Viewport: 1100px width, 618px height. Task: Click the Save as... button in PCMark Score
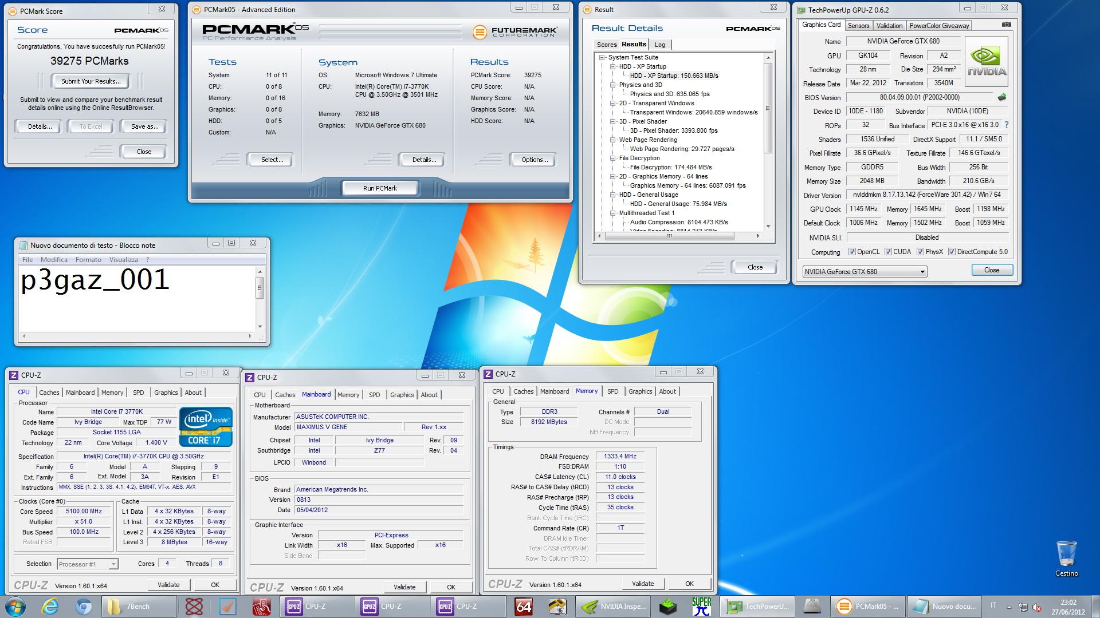click(x=144, y=126)
